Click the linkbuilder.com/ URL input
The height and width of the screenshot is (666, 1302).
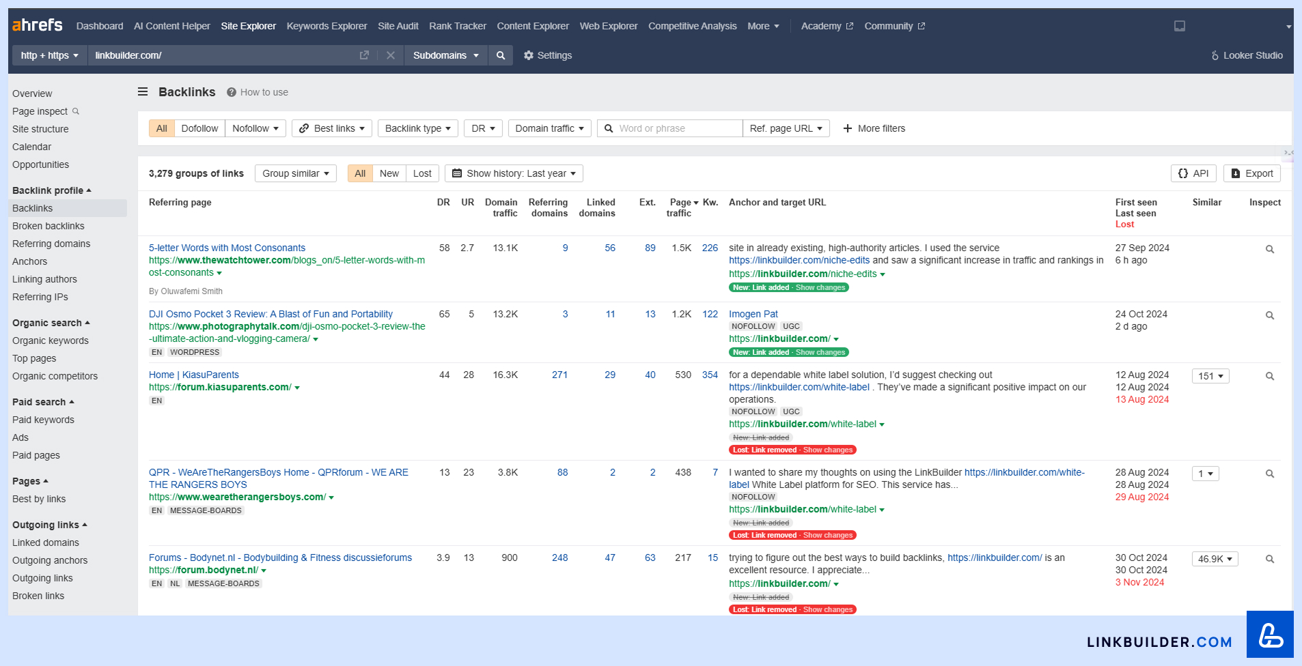coord(222,55)
